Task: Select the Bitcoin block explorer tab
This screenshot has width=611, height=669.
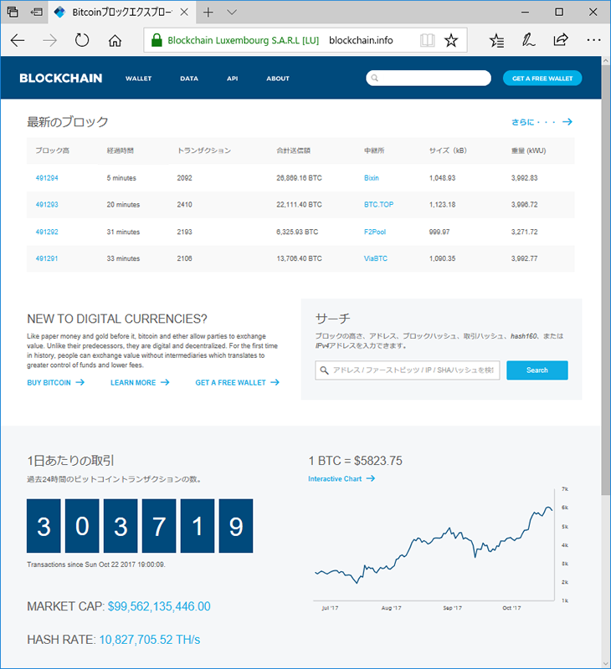Action: point(121,13)
